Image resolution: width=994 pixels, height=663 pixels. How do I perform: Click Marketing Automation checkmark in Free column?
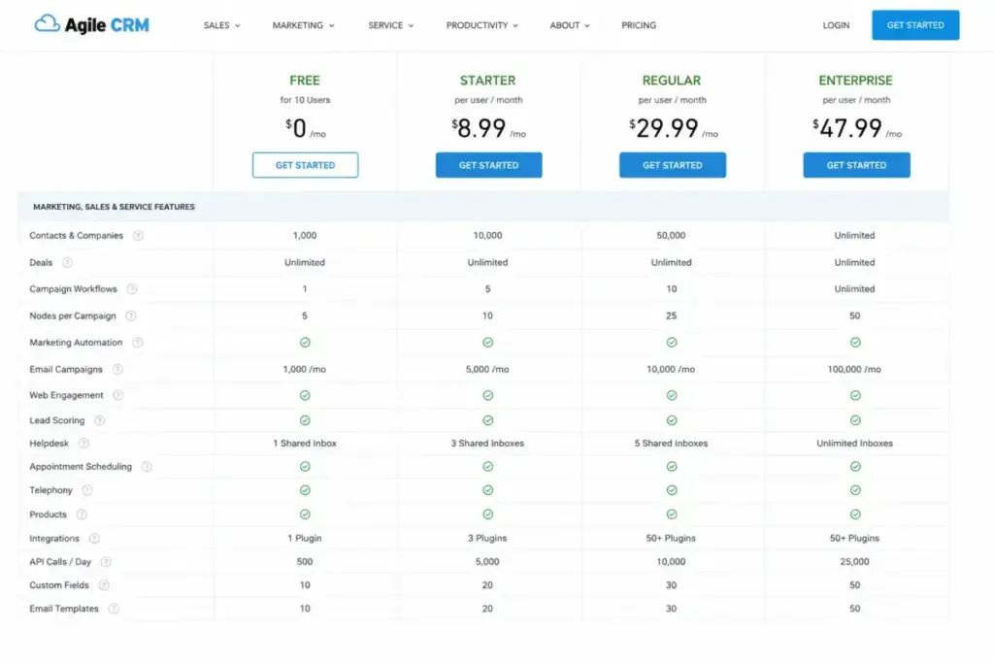(305, 343)
